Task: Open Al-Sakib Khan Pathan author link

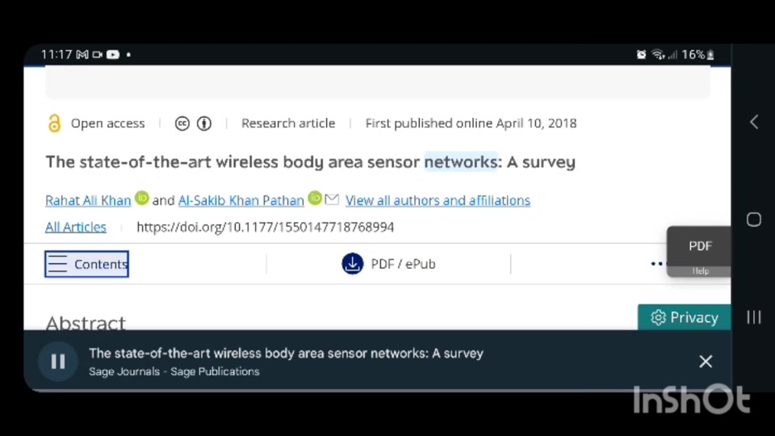Action: (241, 200)
